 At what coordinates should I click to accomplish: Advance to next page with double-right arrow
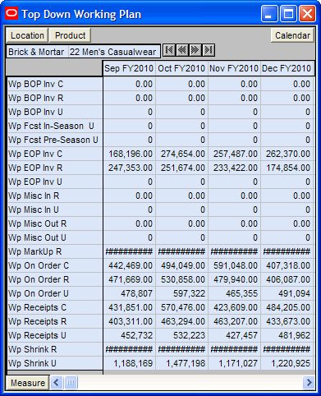pos(195,50)
